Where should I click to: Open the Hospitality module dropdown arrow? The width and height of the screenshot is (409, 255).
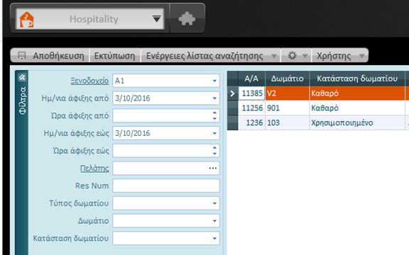[x=156, y=18]
